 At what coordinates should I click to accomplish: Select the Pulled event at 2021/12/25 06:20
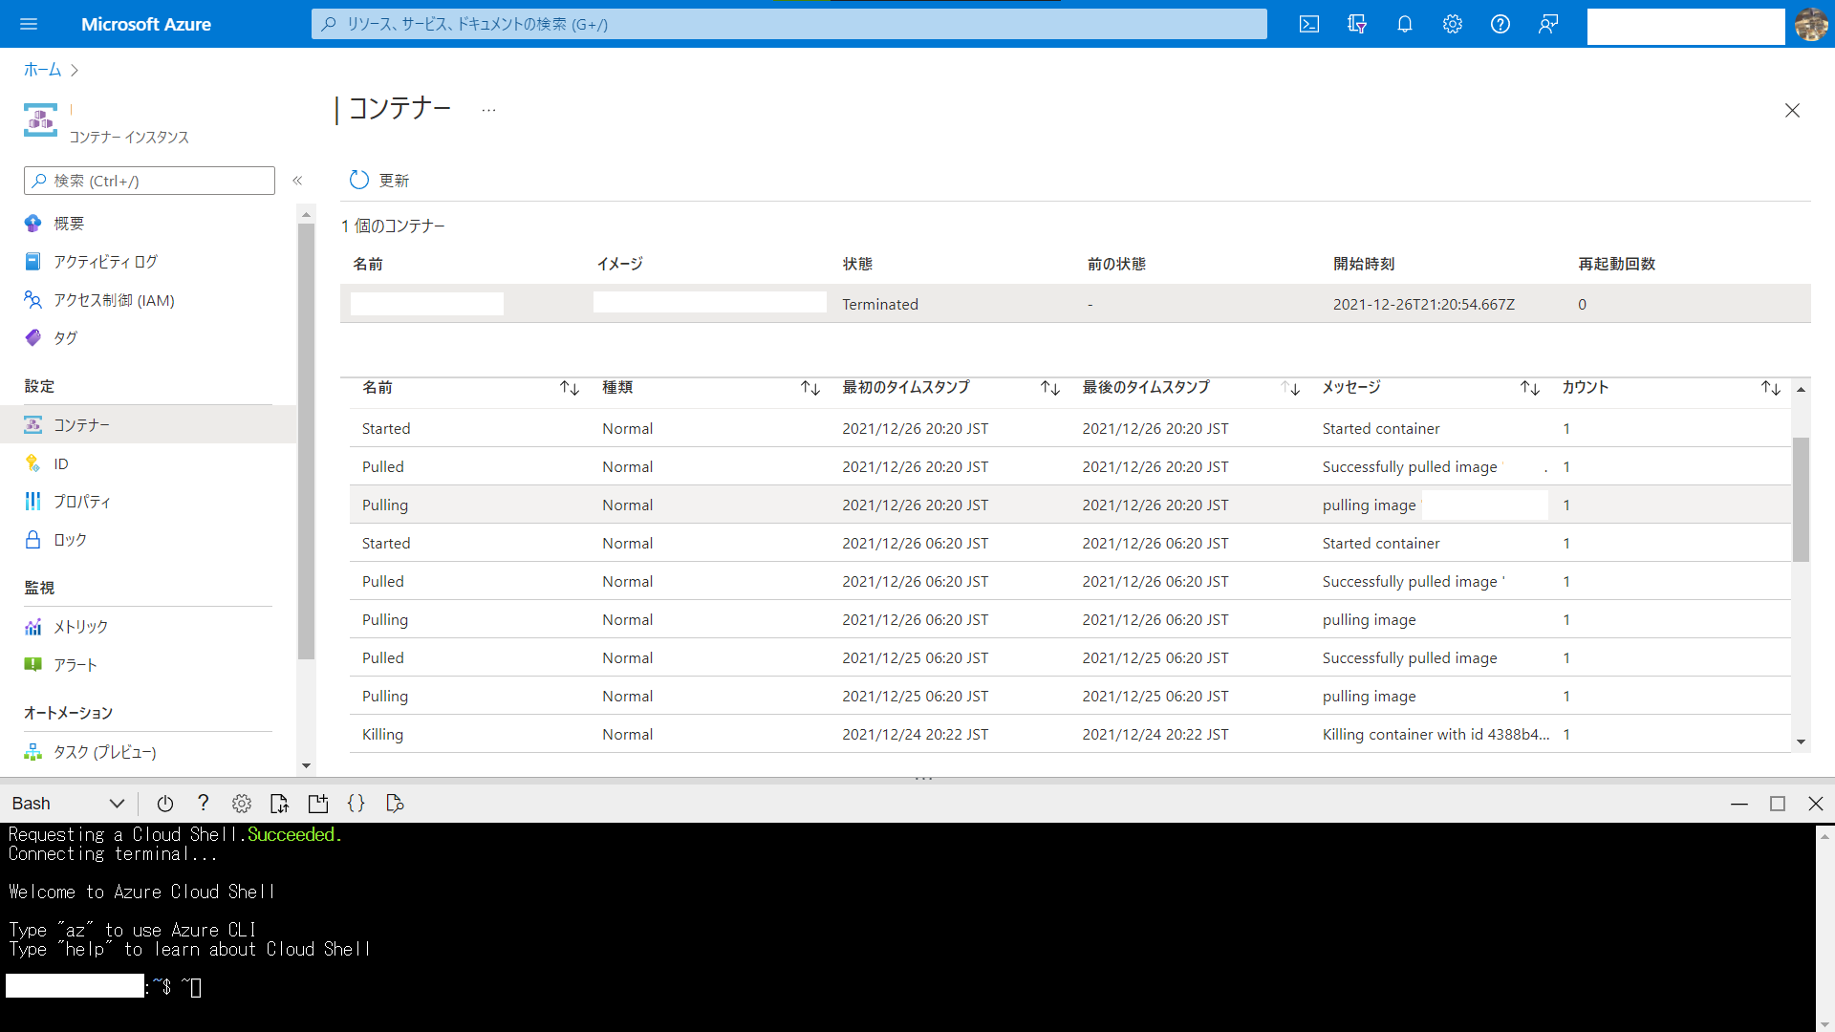[1069, 657]
